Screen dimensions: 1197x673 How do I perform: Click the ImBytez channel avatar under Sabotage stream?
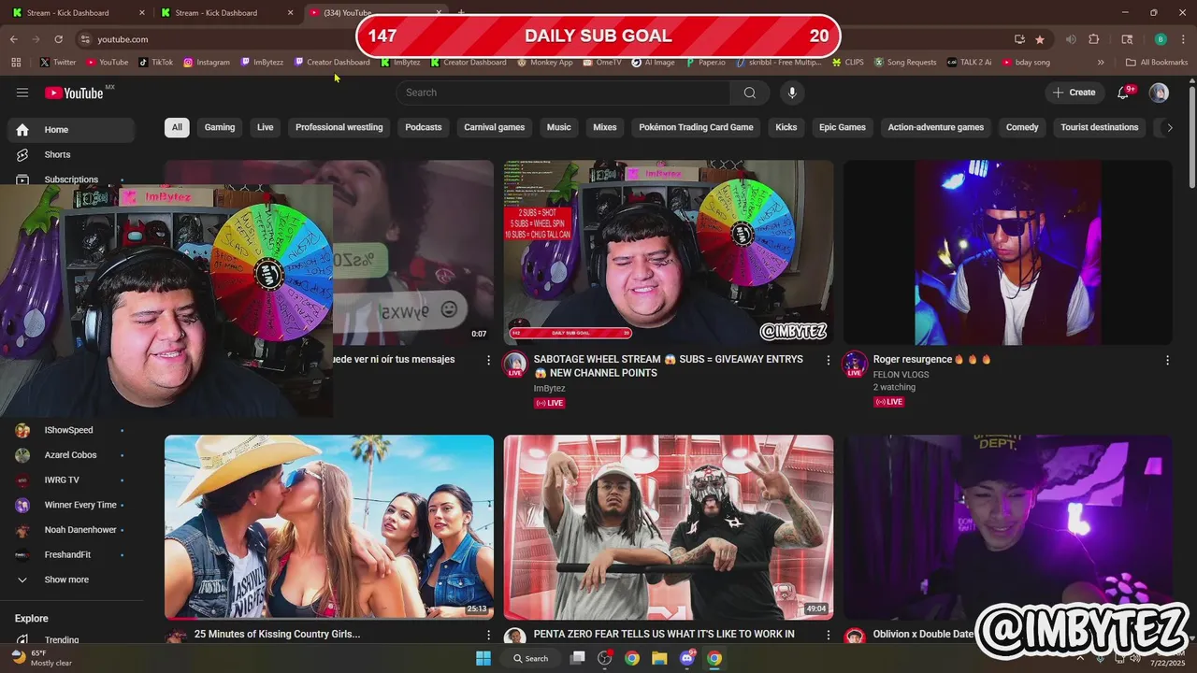click(x=514, y=364)
